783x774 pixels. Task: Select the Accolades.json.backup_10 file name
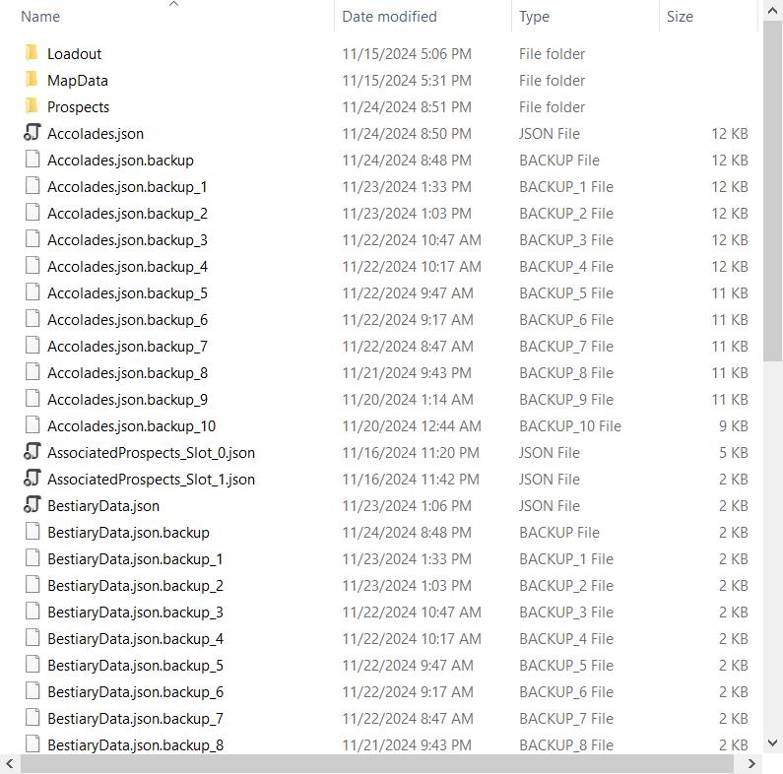coord(131,425)
